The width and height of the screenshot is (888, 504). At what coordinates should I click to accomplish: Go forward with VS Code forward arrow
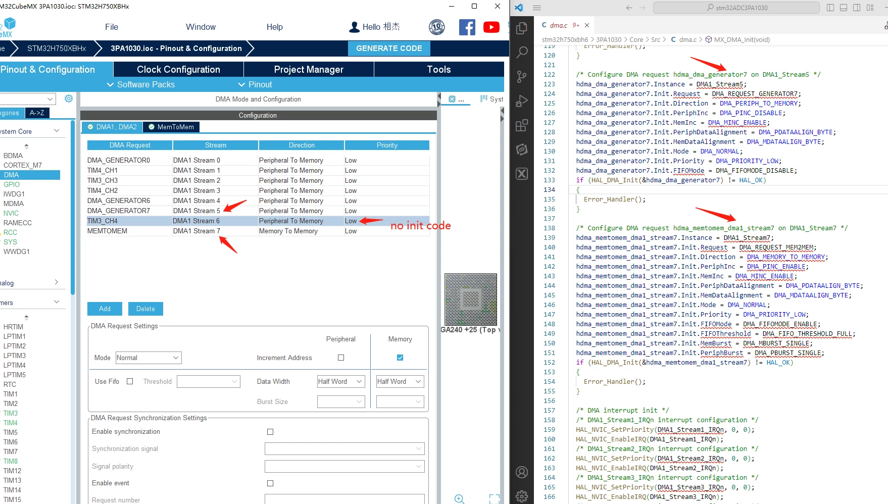(x=643, y=8)
